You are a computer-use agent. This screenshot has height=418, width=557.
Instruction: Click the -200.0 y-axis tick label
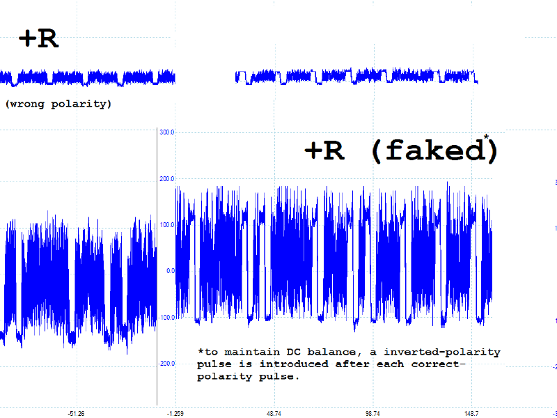166,364
